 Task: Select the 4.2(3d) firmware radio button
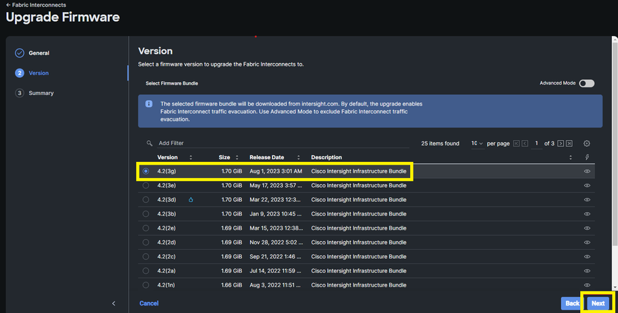coord(146,199)
